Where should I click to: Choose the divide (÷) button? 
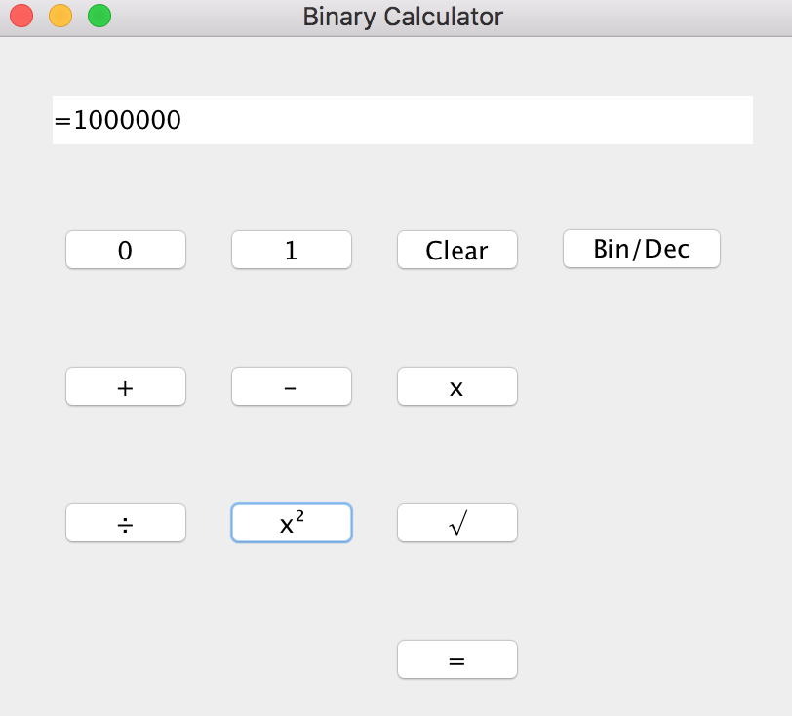coord(126,523)
